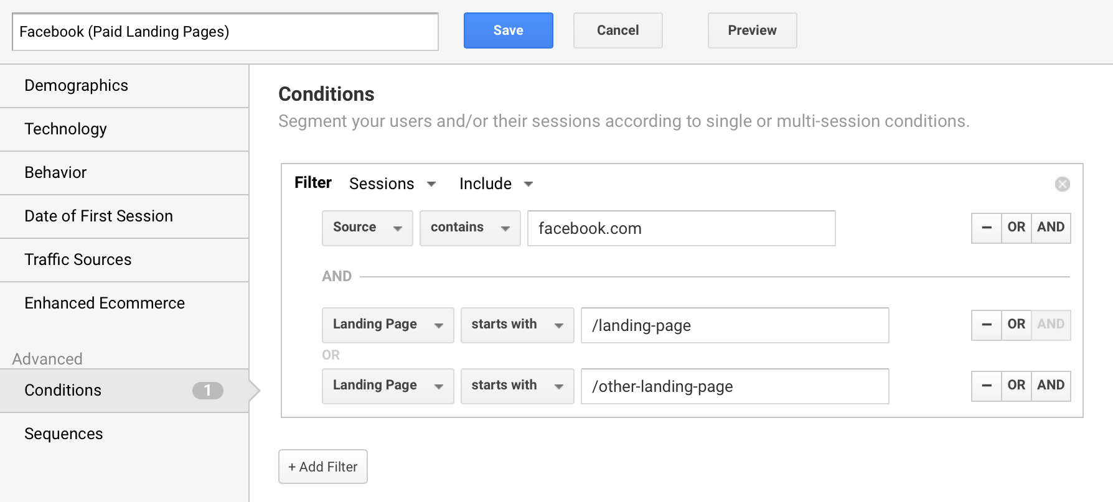The height and width of the screenshot is (502, 1113).
Task: Click the segment name text field
Action: tap(225, 32)
